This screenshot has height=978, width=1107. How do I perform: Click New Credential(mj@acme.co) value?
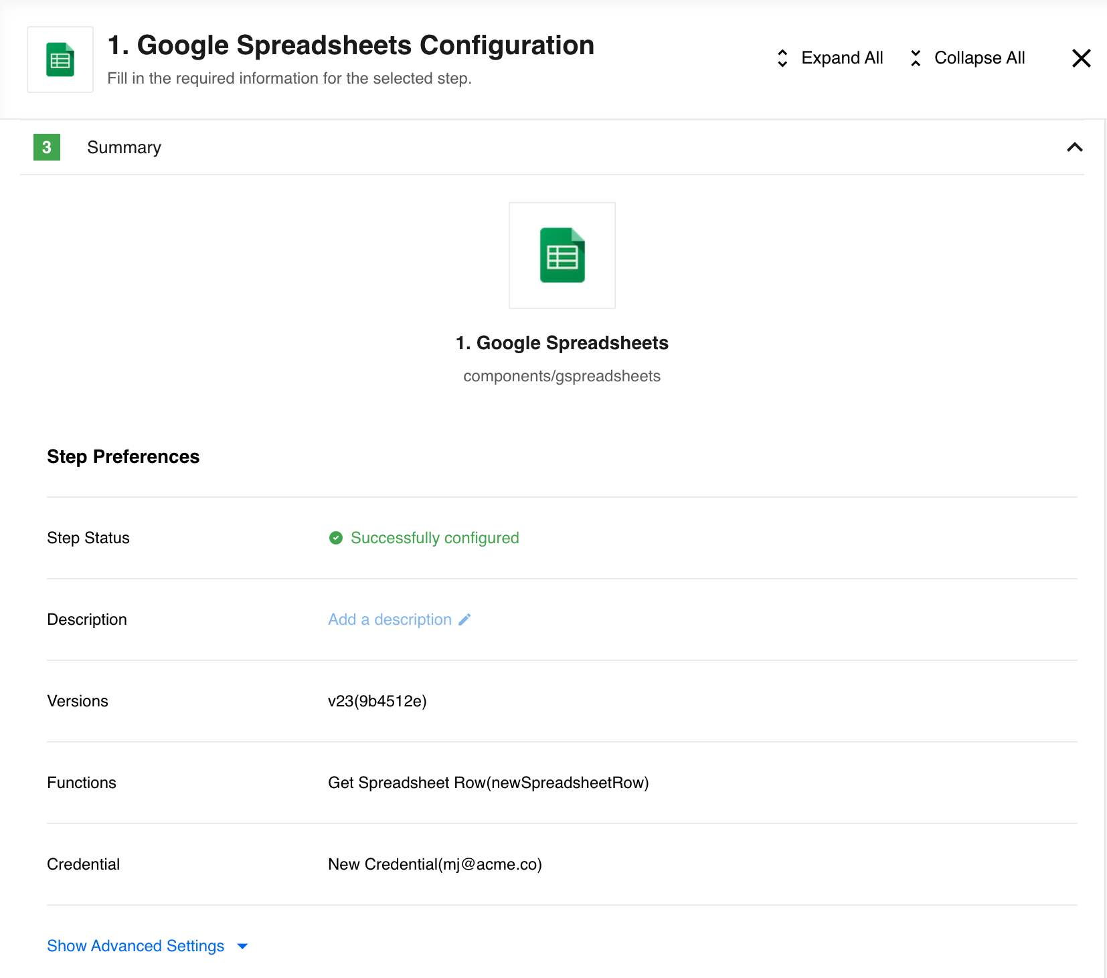(x=434, y=864)
